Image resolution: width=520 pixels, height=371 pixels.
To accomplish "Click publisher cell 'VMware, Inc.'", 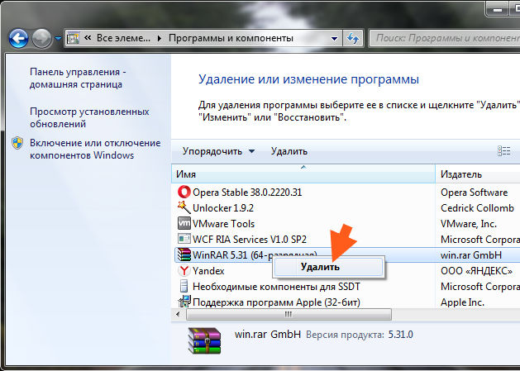I will tap(469, 223).
